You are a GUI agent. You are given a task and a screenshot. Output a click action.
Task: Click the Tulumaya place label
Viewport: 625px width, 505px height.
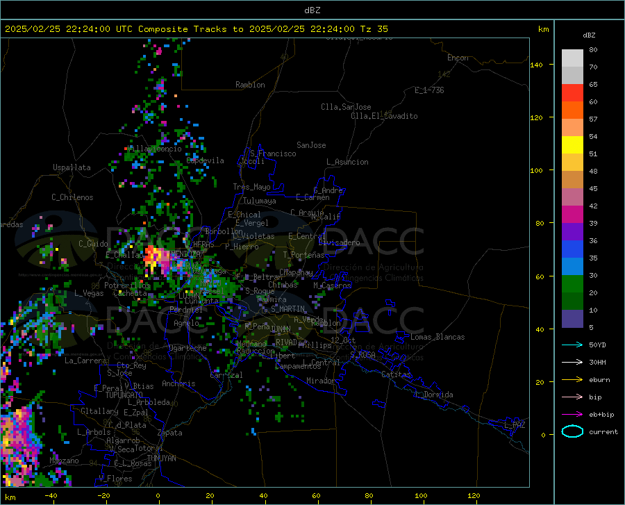click(260, 201)
